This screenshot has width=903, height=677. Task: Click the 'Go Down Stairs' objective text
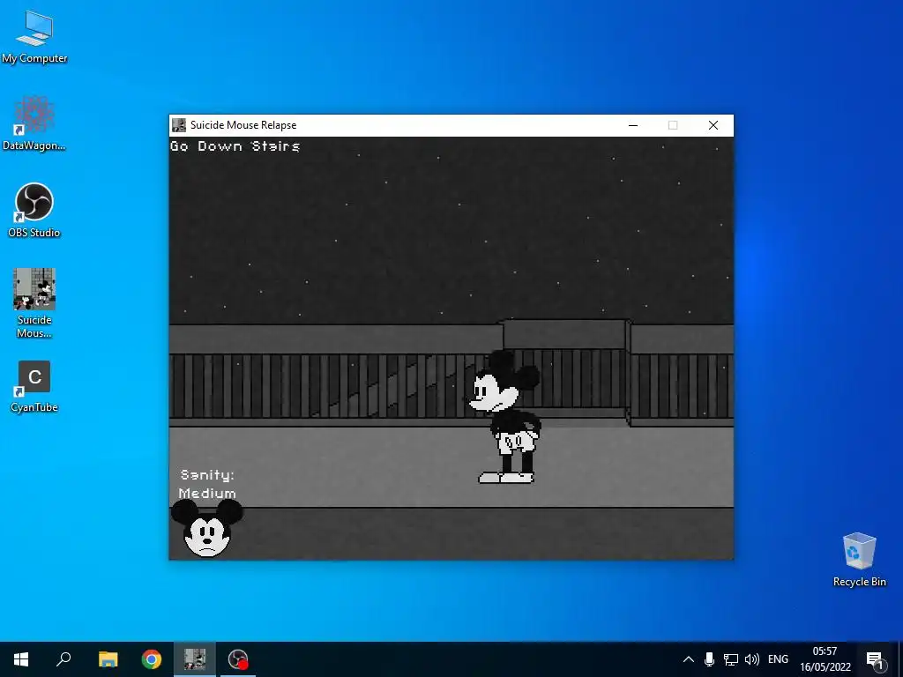pyautogui.click(x=235, y=146)
